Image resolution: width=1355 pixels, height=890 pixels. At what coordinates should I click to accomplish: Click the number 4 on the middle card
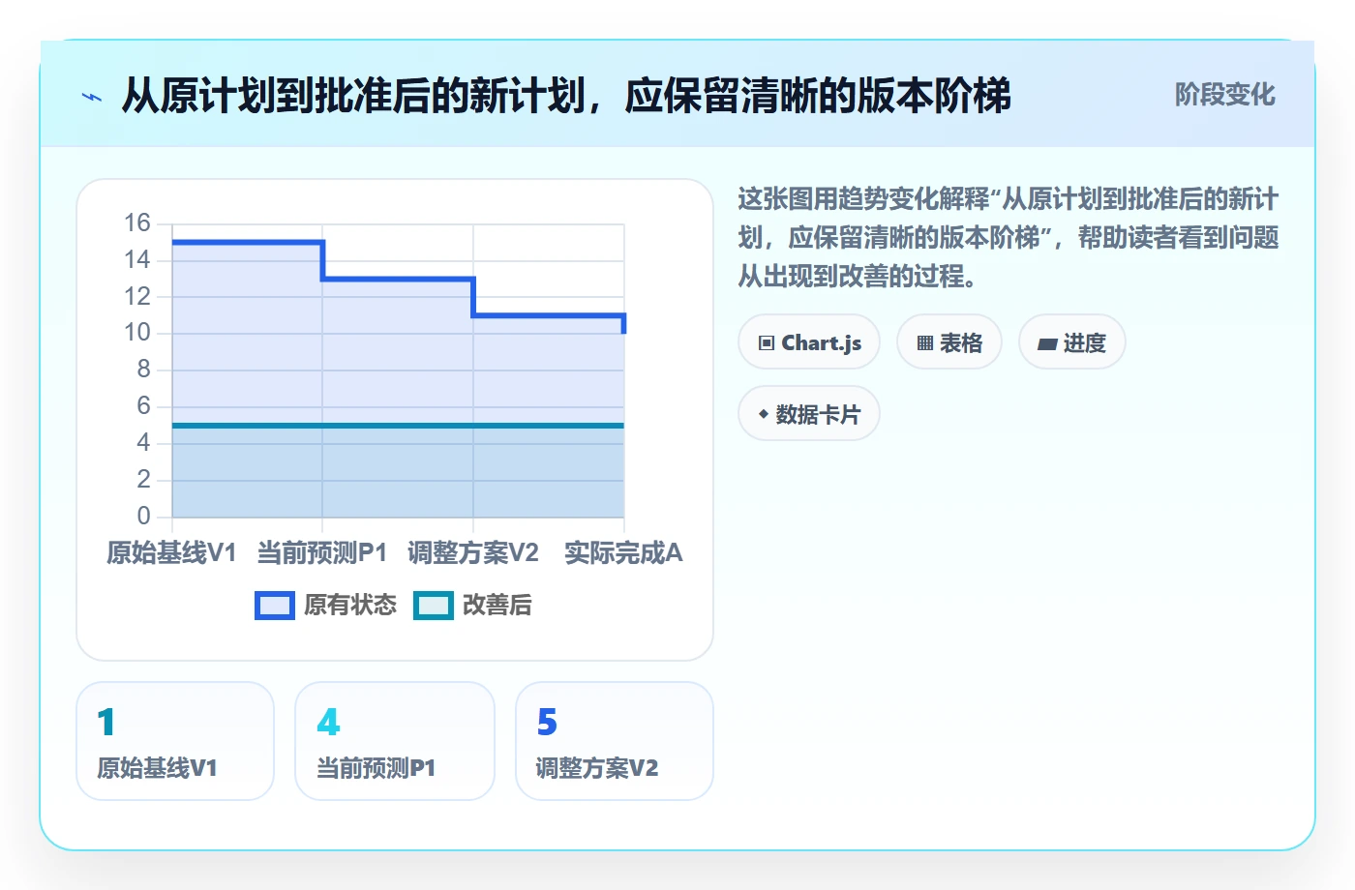(x=328, y=722)
